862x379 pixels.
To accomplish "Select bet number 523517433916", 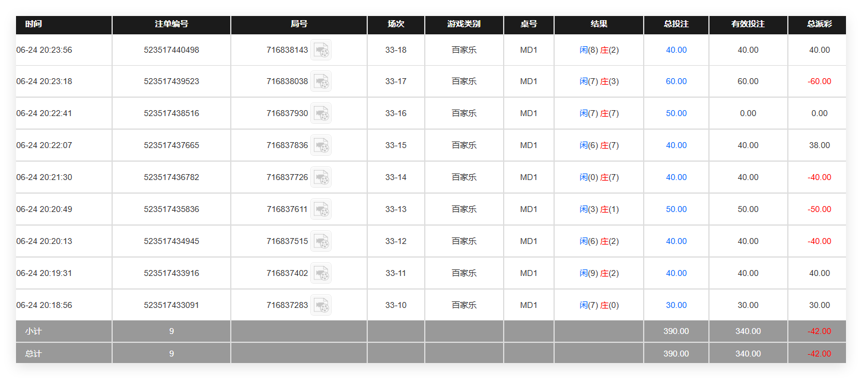I will click(171, 273).
